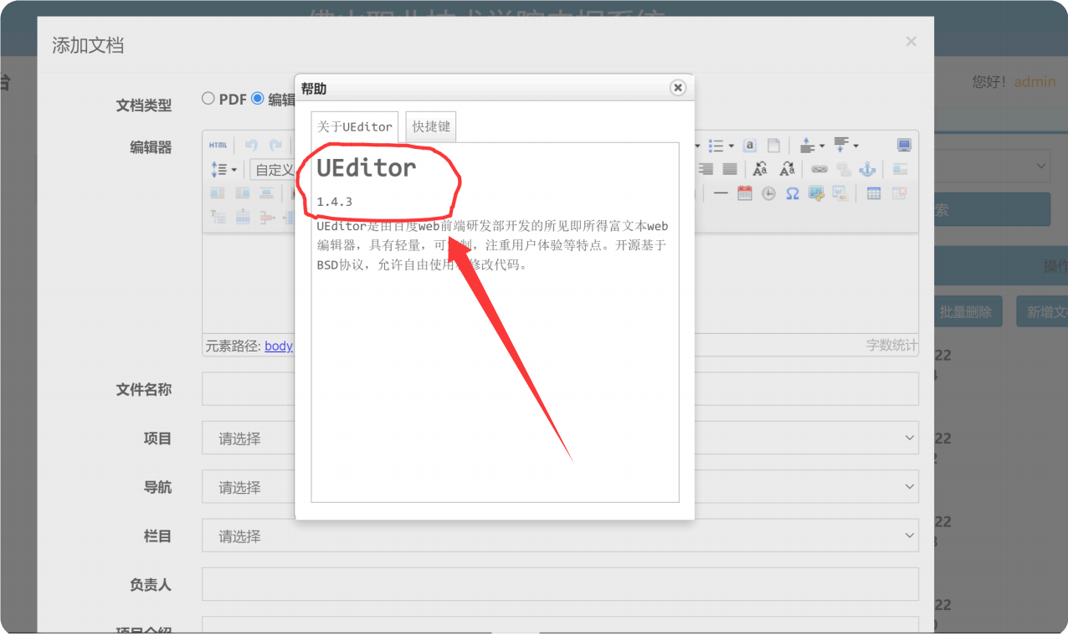Close the 添加文档 dialog
Screen dimensions: 1068x636
[x=911, y=41]
